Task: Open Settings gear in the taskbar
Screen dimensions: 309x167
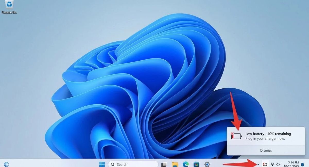Action: coord(207,164)
